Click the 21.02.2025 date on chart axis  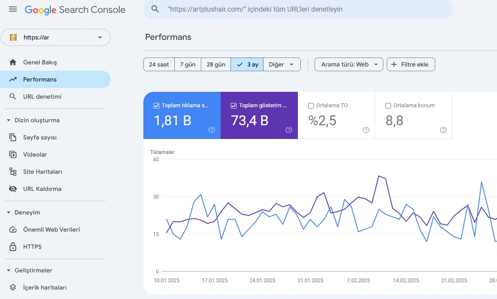454,280
